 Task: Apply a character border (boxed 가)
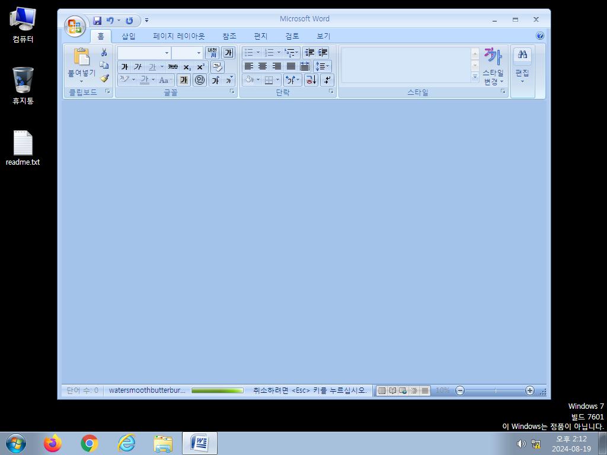click(228, 52)
